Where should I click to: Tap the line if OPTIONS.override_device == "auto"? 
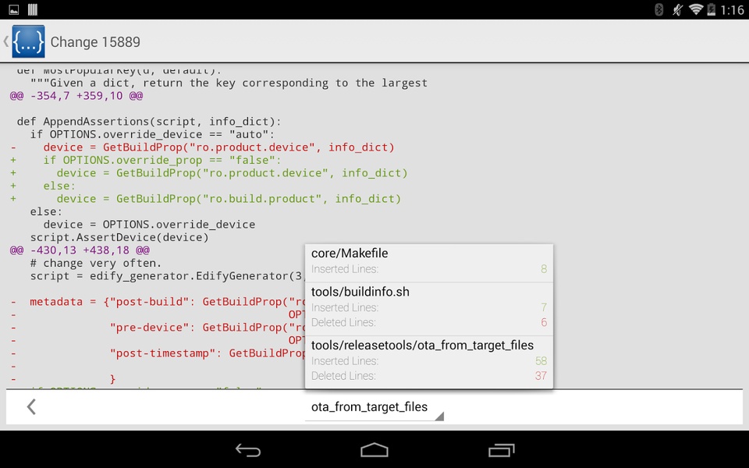pos(152,134)
